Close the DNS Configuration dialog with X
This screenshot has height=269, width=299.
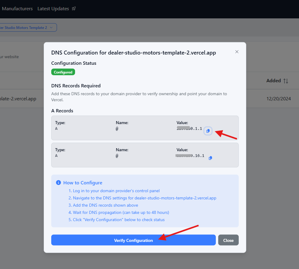(x=237, y=52)
